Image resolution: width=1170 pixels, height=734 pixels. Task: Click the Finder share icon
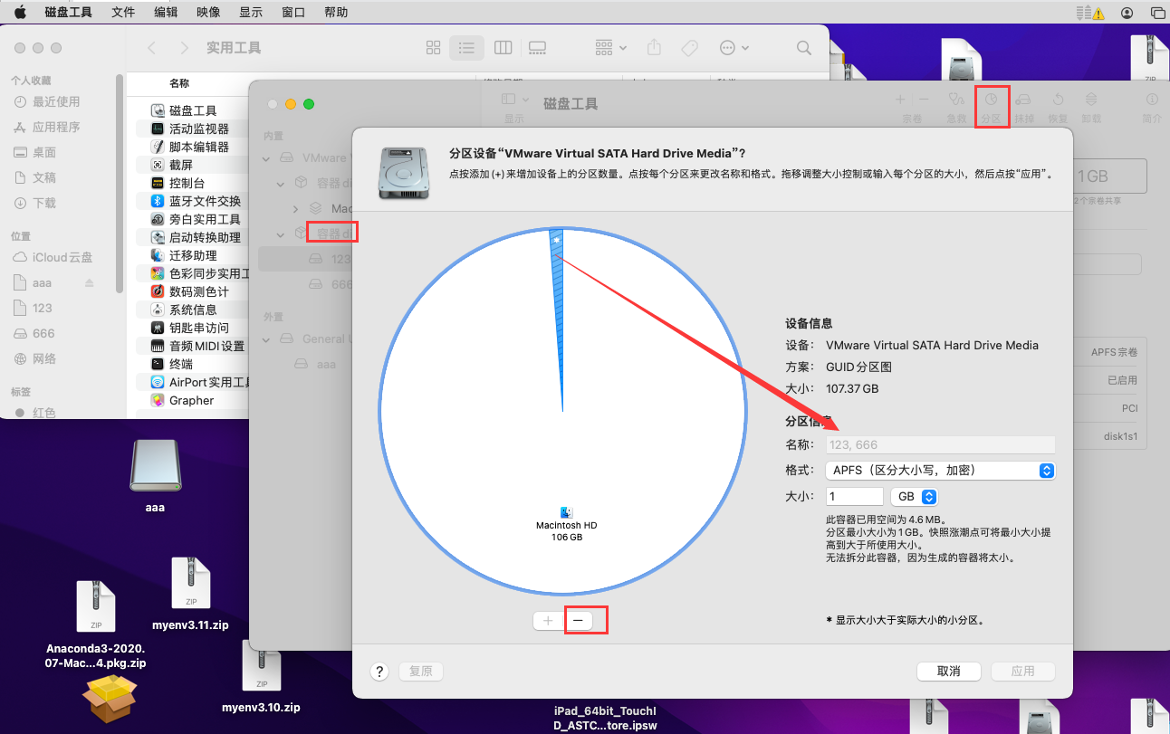(x=656, y=48)
